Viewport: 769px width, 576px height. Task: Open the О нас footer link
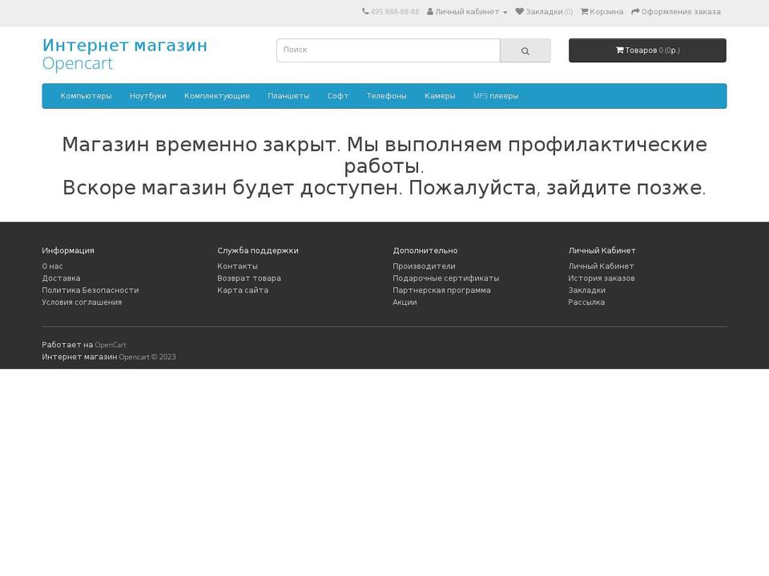(x=52, y=266)
